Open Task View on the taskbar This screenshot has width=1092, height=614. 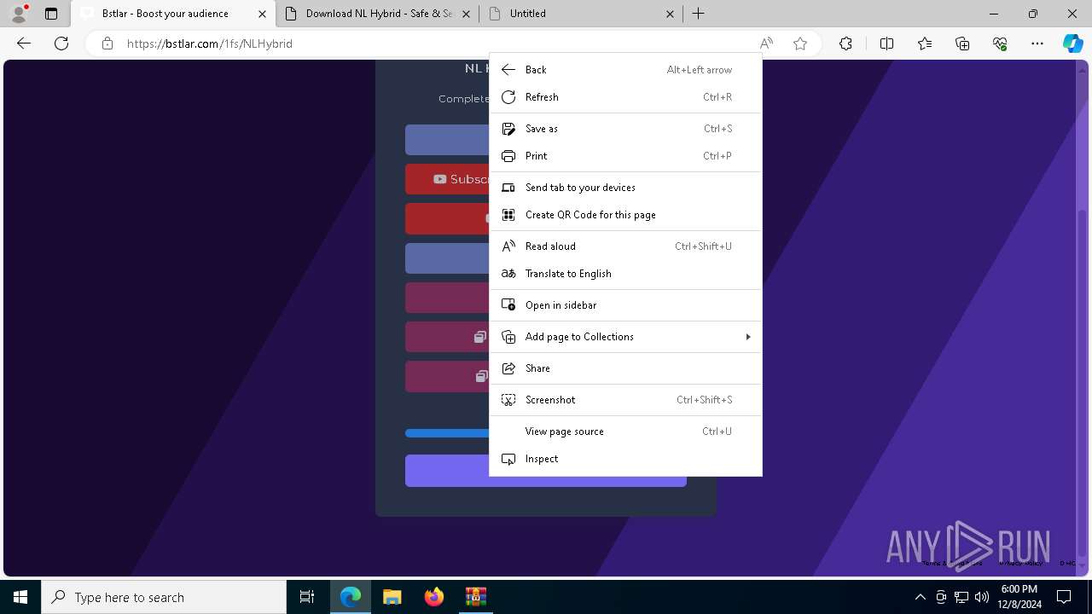tap(307, 597)
